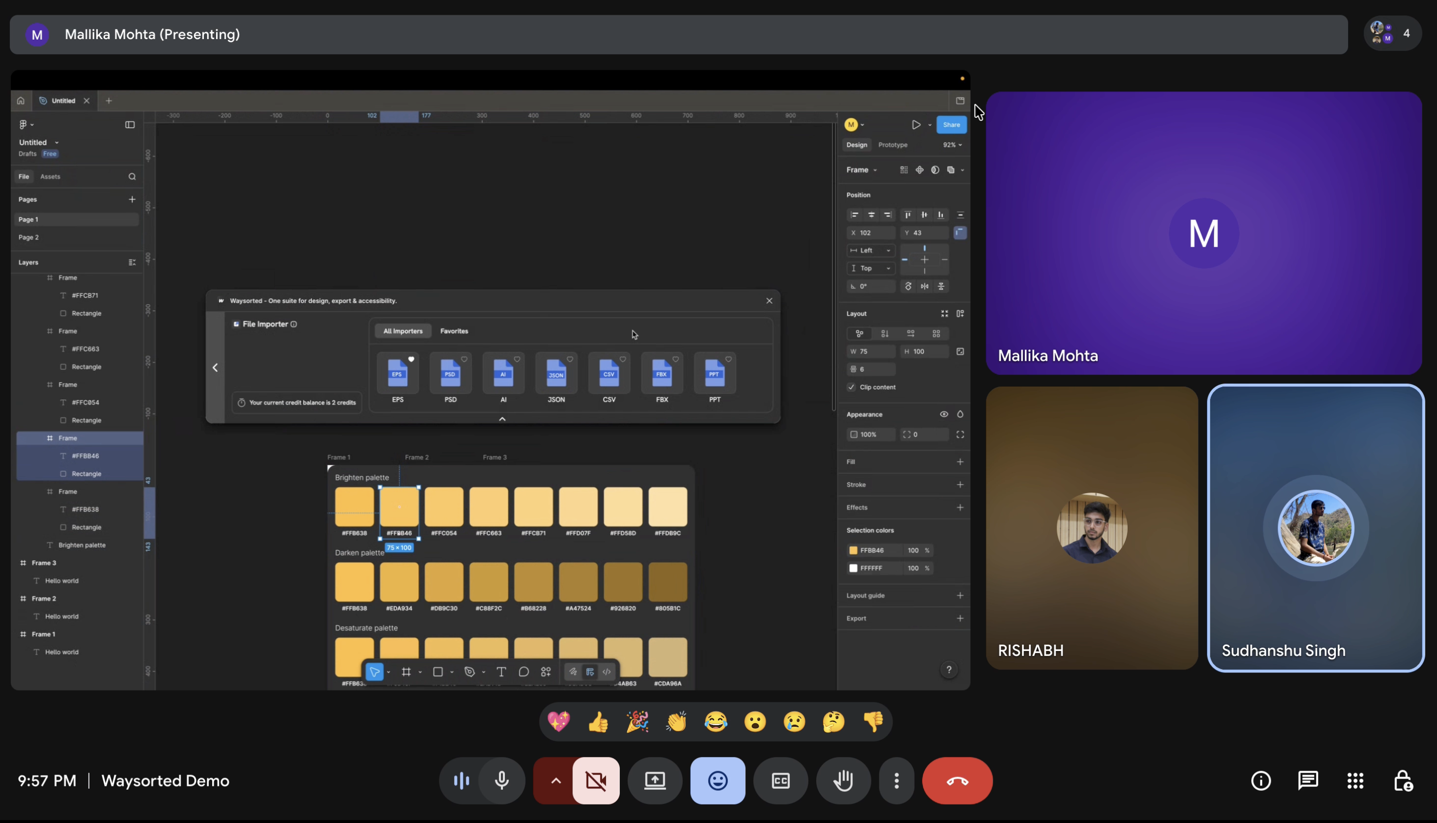Turn on the camera

pyautogui.click(x=596, y=780)
